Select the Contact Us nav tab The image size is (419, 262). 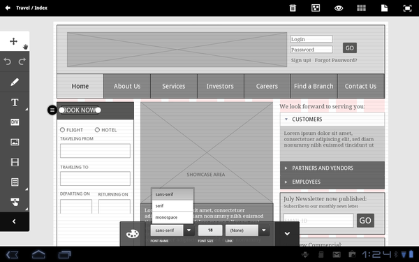[x=361, y=86]
